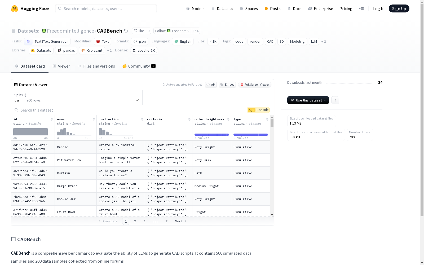Viewport: 424px width, 265px height.
Task: Click the Sign Up button
Action: pos(399,8)
